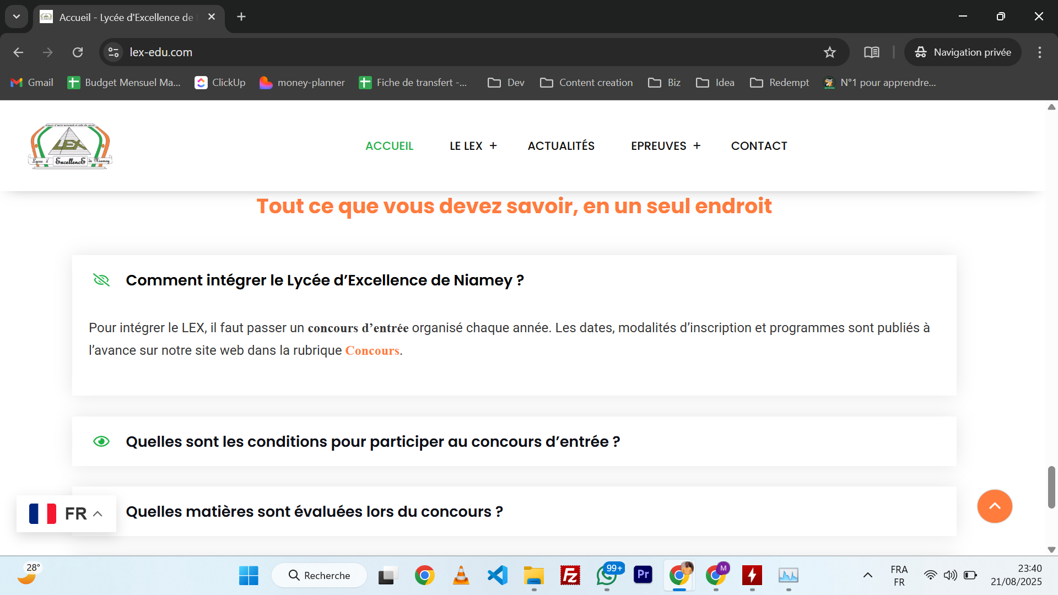This screenshot has width=1058, height=595.
Task: Click the orange scroll-to-top arrow button
Action: (994, 506)
